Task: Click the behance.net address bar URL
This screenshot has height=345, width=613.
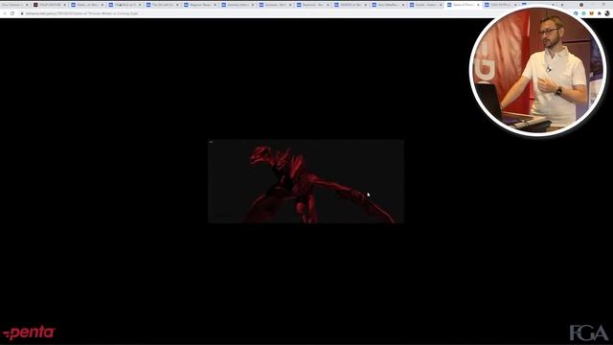Action: point(81,13)
